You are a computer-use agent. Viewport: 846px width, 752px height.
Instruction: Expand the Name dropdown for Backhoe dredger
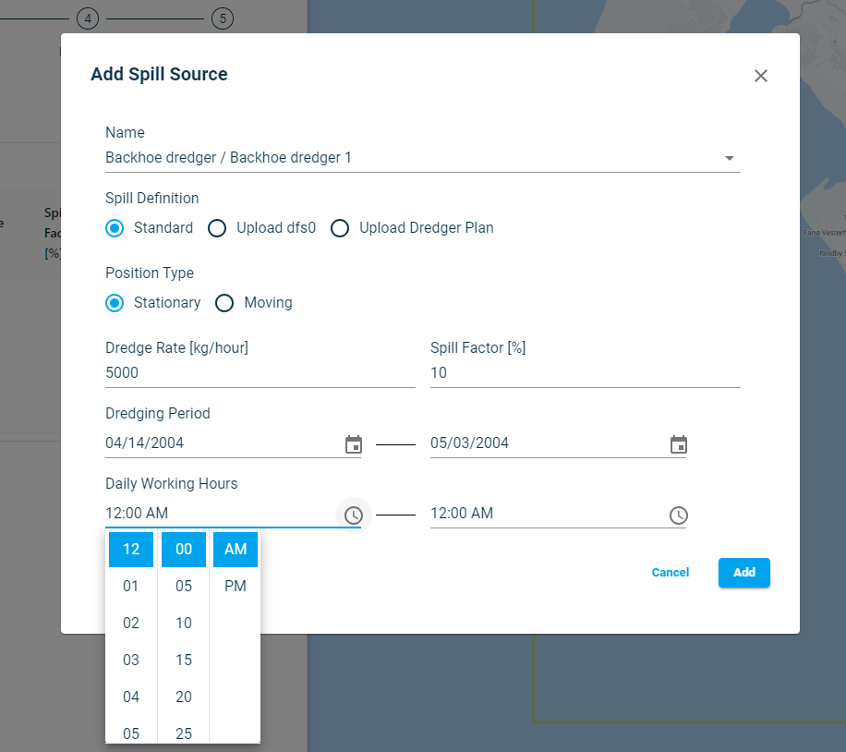pos(729,158)
